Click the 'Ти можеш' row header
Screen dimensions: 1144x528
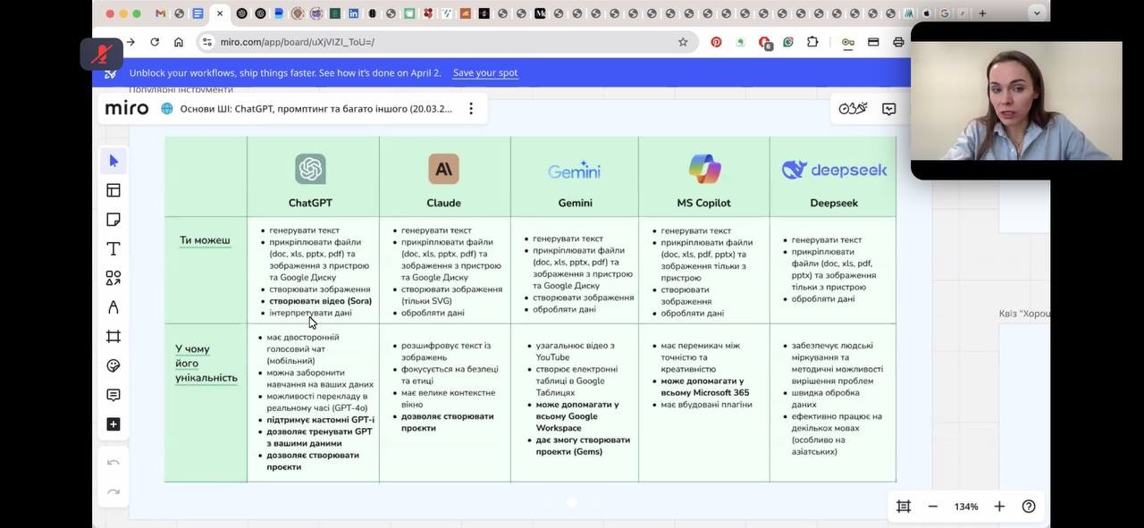(205, 240)
